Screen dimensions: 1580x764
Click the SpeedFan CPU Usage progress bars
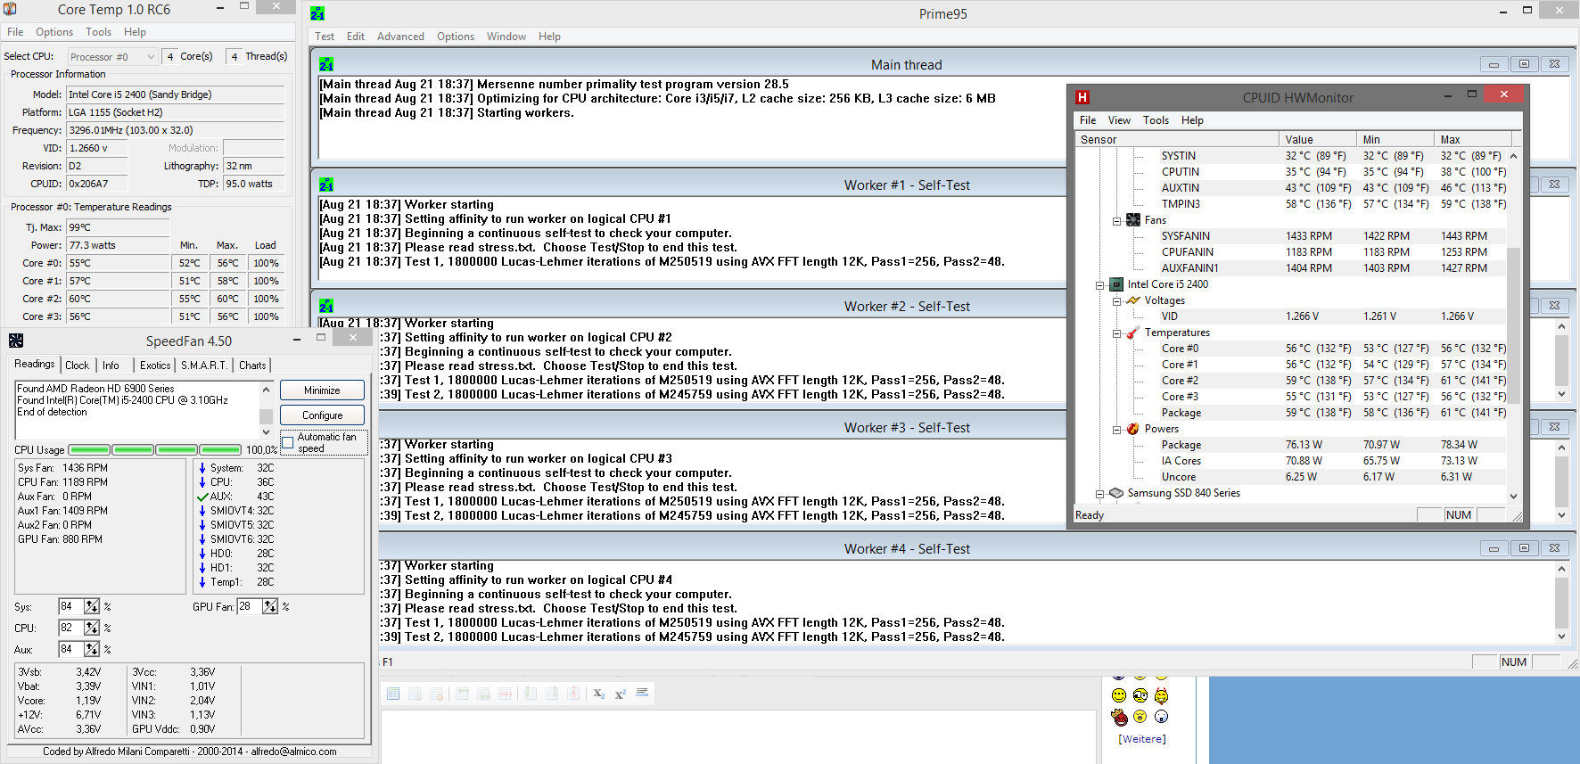click(x=154, y=449)
